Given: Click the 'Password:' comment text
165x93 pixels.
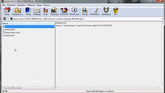Looking at the screenshot, I should pos(61,23).
